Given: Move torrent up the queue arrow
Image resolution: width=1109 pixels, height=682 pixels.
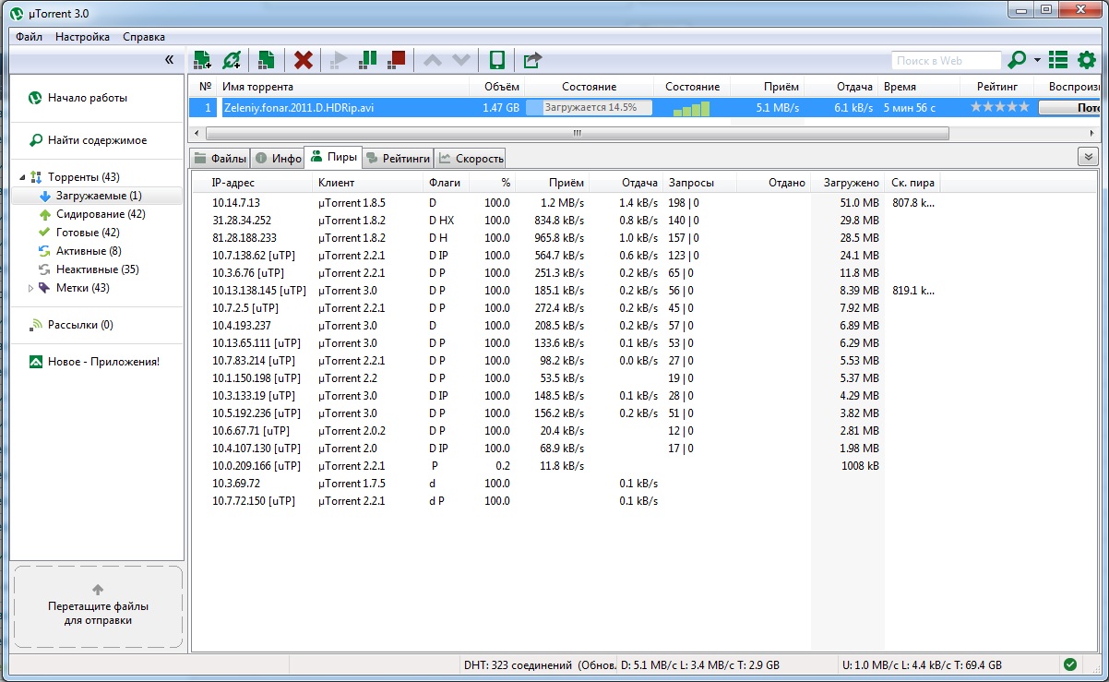Looking at the screenshot, I should tap(432, 60).
